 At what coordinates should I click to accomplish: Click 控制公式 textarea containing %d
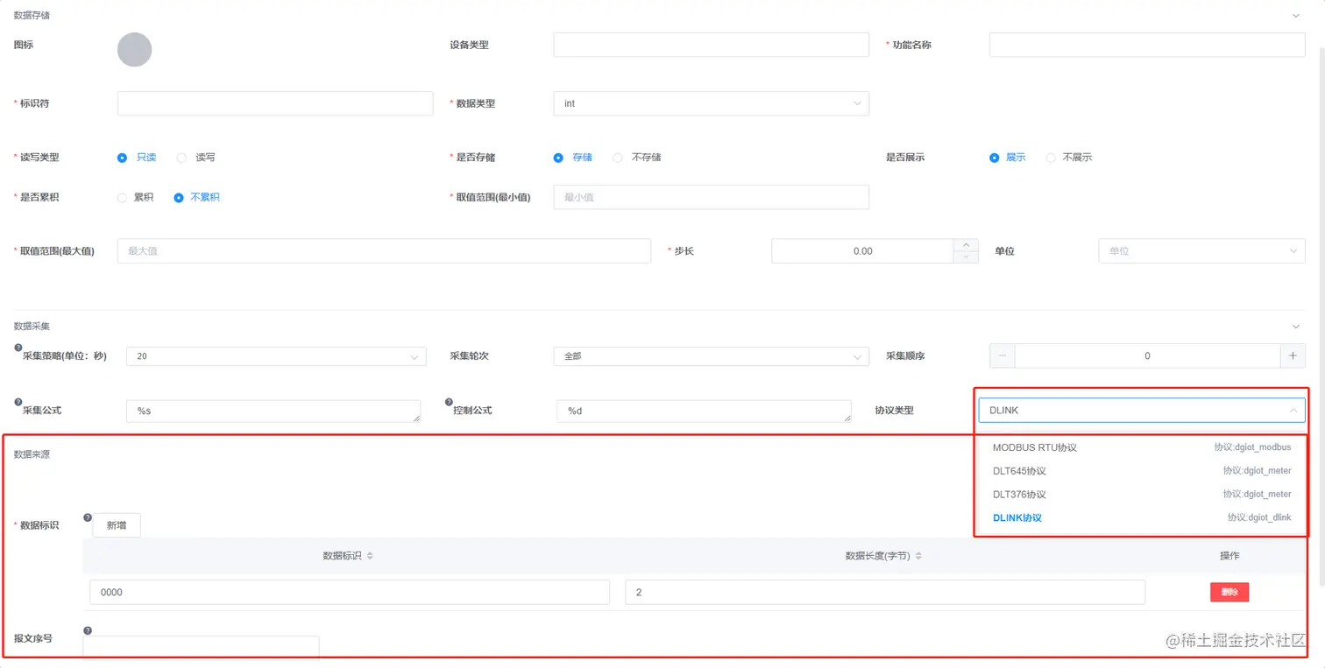click(704, 411)
